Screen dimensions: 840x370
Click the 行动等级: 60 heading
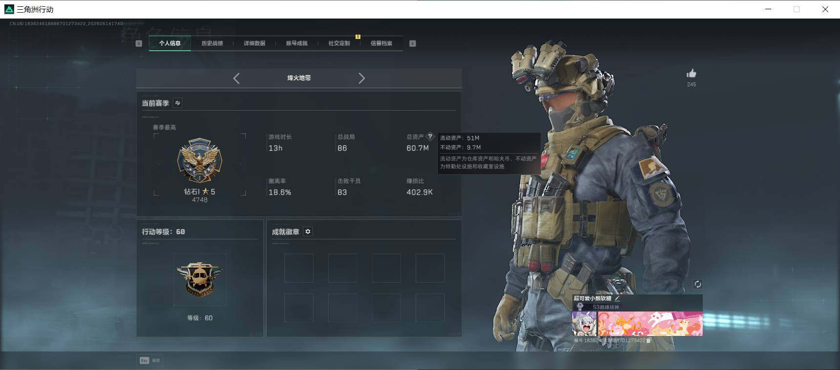(164, 232)
